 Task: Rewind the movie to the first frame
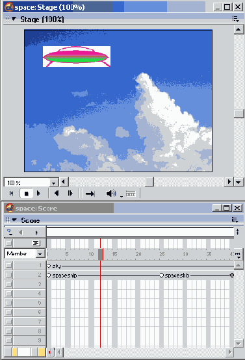(x=11, y=194)
